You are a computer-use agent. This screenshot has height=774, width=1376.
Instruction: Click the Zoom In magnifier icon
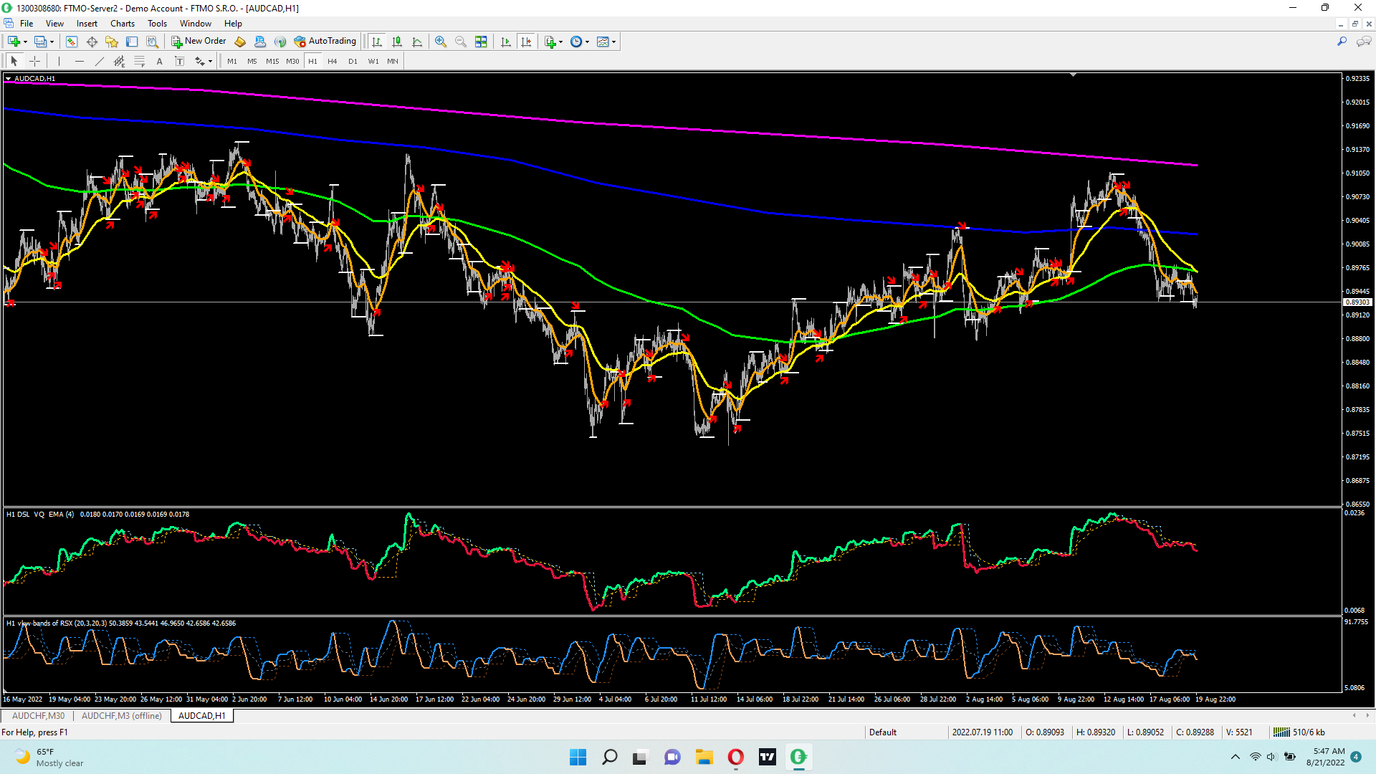[x=441, y=42]
